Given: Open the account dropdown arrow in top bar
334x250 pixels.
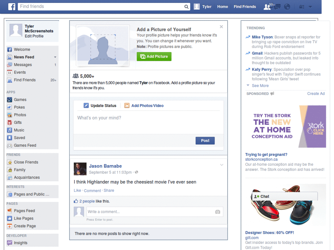Looking at the screenshot, I should [311, 7].
